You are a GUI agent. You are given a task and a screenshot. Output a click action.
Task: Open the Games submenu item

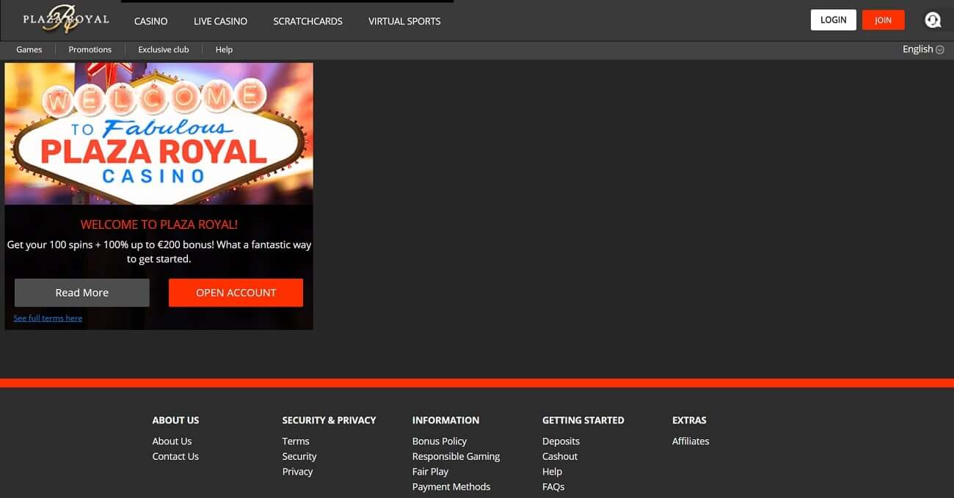(x=29, y=49)
